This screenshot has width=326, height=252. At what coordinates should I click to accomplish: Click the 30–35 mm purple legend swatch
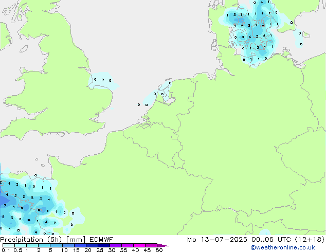click(x=116, y=245)
